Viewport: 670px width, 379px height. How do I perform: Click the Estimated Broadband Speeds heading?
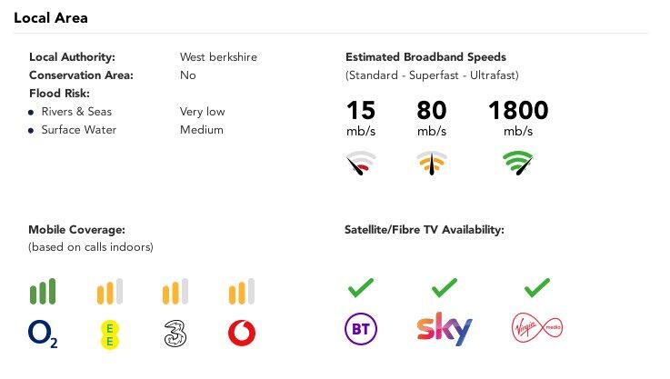coord(425,56)
